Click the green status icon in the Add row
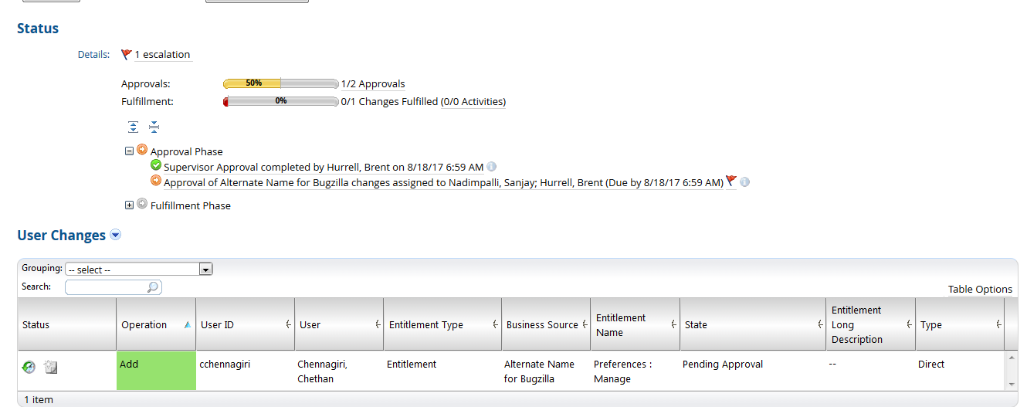 click(x=29, y=368)
